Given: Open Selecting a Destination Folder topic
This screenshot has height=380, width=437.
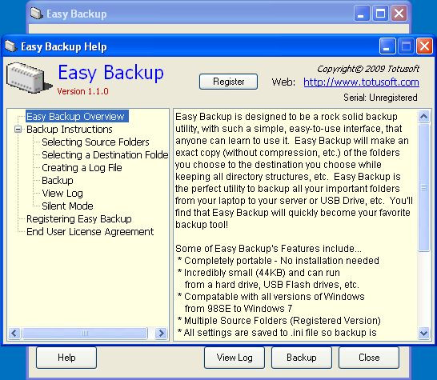Looking at the screenshot, I should (x=105, y=155).
